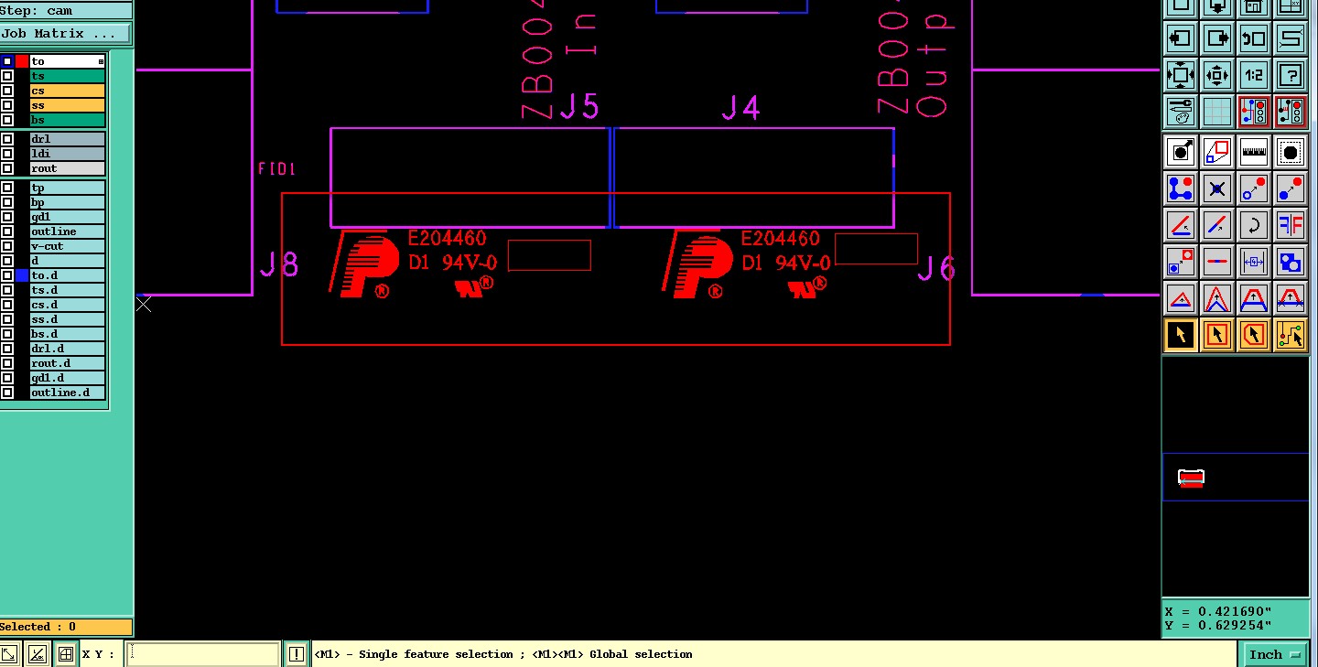Click the previous zoom view icon
The height and width of the screenshot is (667, 1318).
[x=1254, y=39]
